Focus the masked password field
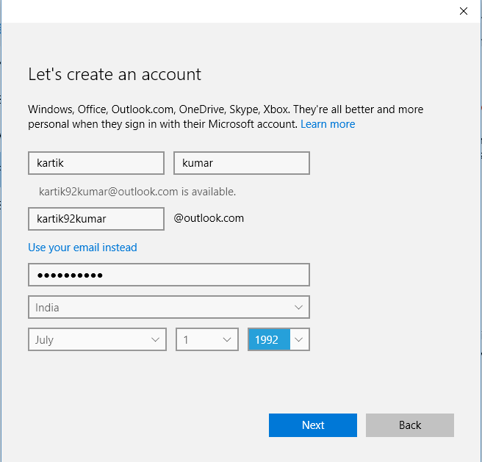 [168, 275]
